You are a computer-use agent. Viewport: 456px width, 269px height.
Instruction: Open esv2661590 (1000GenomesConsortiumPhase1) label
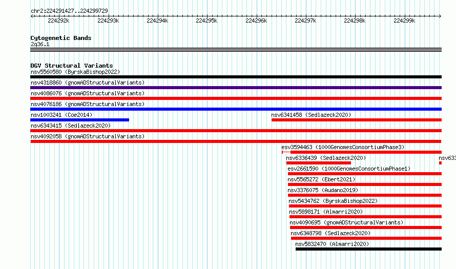click(349, 169)
